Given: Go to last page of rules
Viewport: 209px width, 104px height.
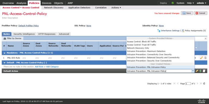Looking at the screenshot, I should coord(201,83).
